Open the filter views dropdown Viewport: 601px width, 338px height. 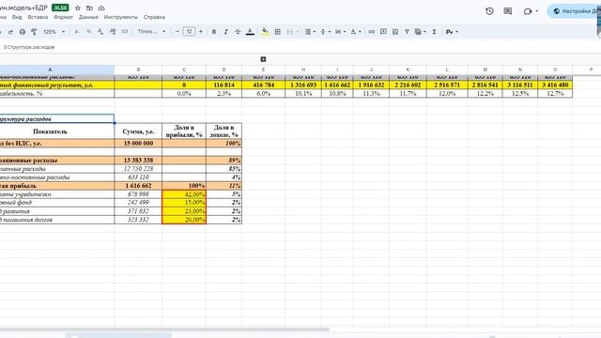pos(421,32)
